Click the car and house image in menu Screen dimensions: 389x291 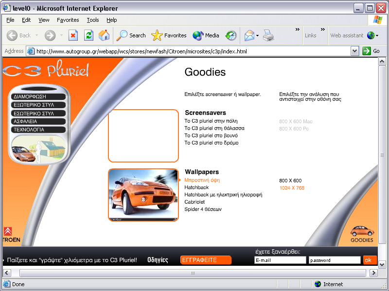[x=38, y=149]
